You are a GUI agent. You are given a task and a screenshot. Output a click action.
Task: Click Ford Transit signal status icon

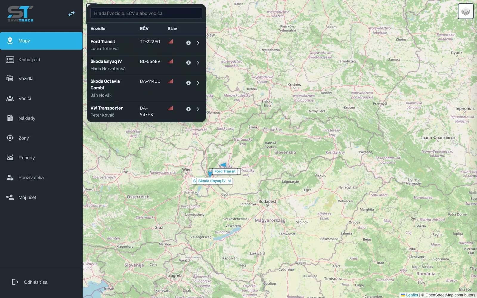(170, 42)
